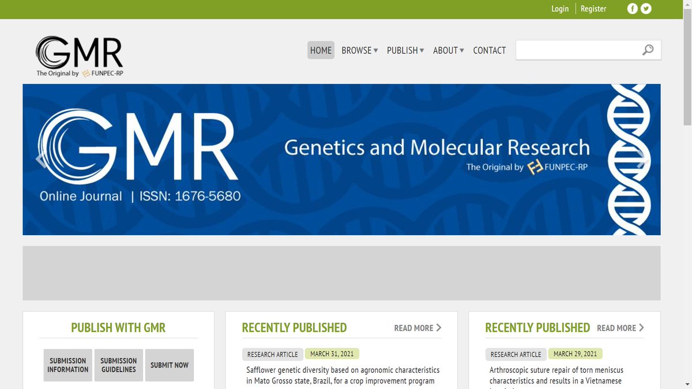Open the CONTACT menu item
This screenshot has height=389, width=692.
click(490, 50)
